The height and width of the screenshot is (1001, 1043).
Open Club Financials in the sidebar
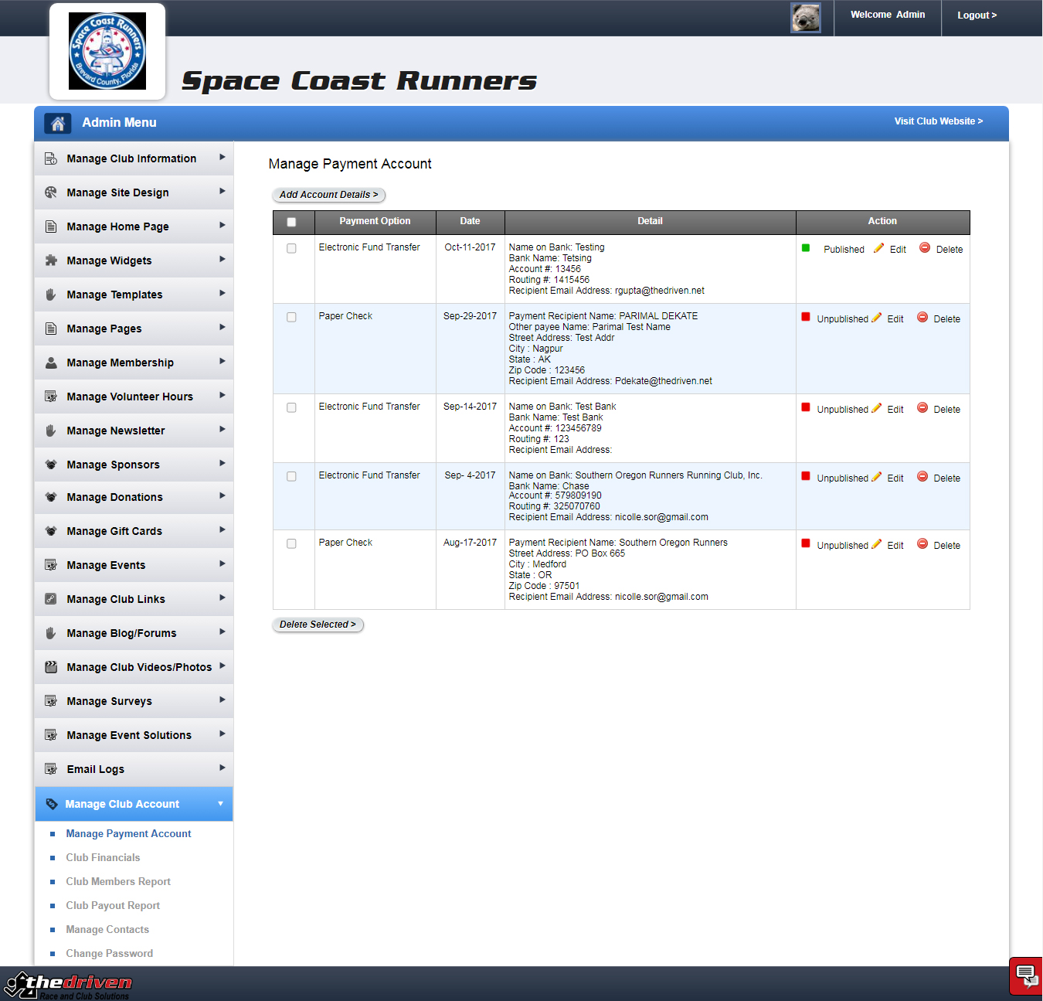point(103,857)
